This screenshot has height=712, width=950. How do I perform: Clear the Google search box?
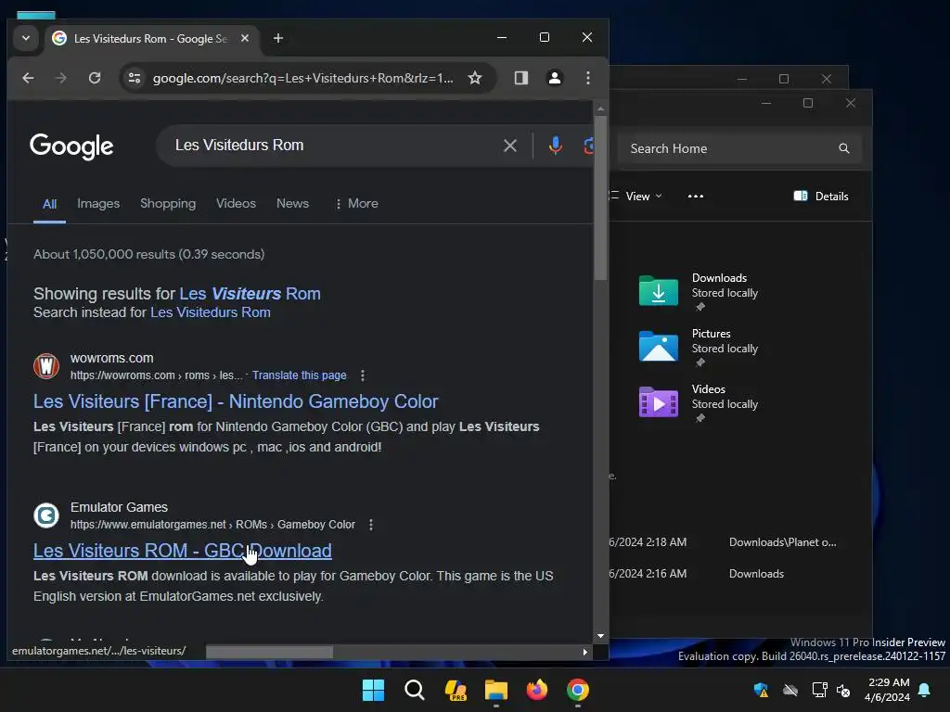click(x=510, y=146)
